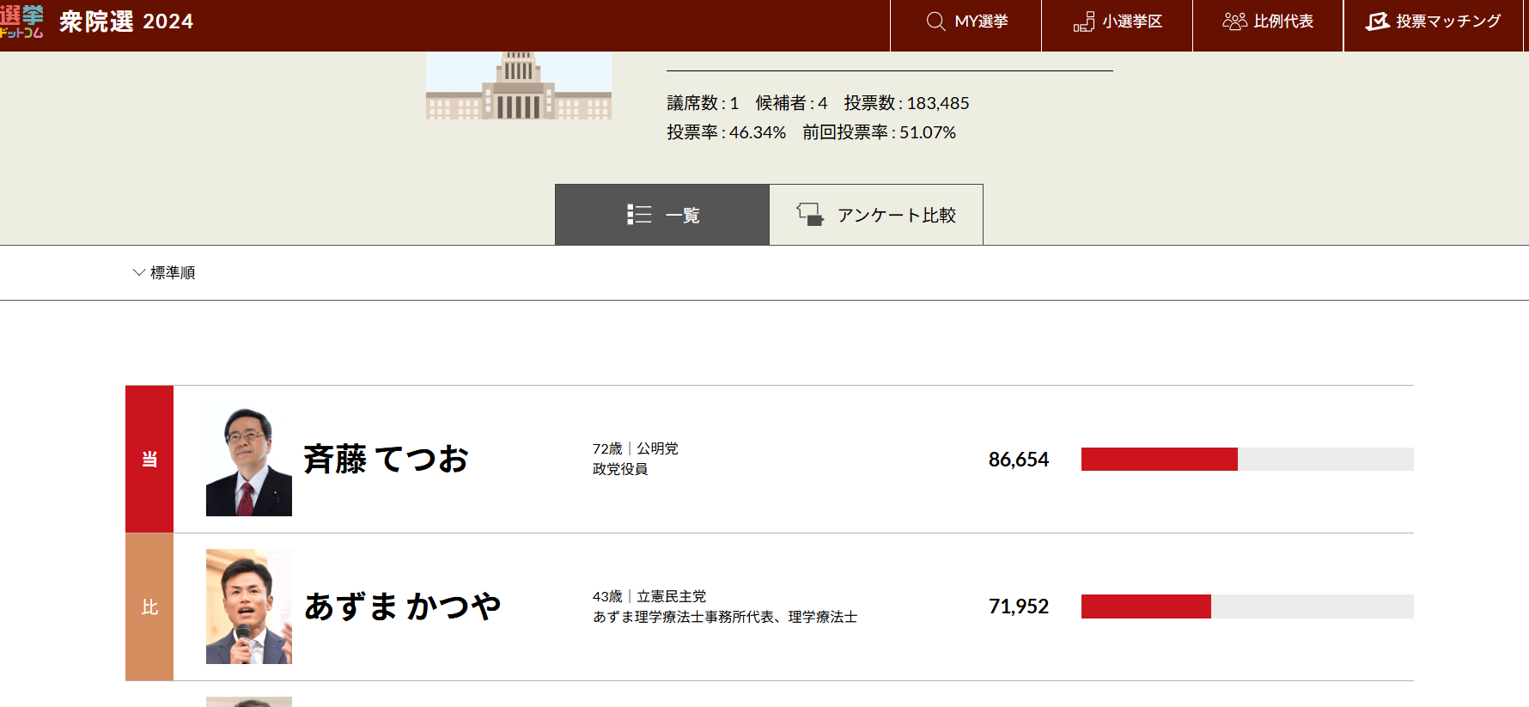Click the 小選挙区 district icon

coord(1083,21)
